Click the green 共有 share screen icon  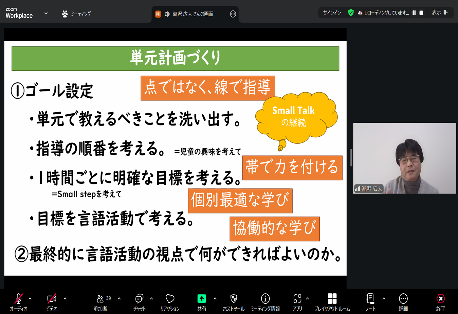[x=202, y=299]
